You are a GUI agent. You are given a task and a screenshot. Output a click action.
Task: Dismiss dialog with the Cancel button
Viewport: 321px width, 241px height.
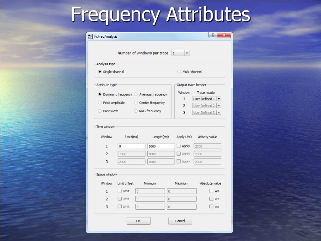[x=180, y=221]
